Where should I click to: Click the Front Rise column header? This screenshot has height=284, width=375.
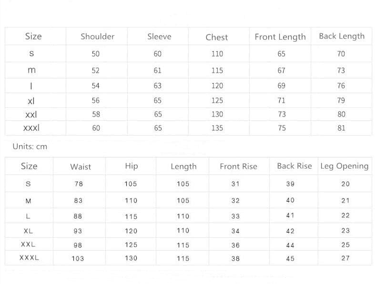238,166
